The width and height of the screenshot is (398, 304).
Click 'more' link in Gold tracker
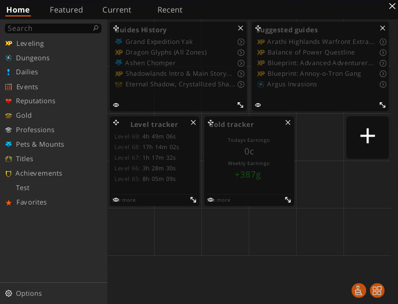[x=223, y=200]
